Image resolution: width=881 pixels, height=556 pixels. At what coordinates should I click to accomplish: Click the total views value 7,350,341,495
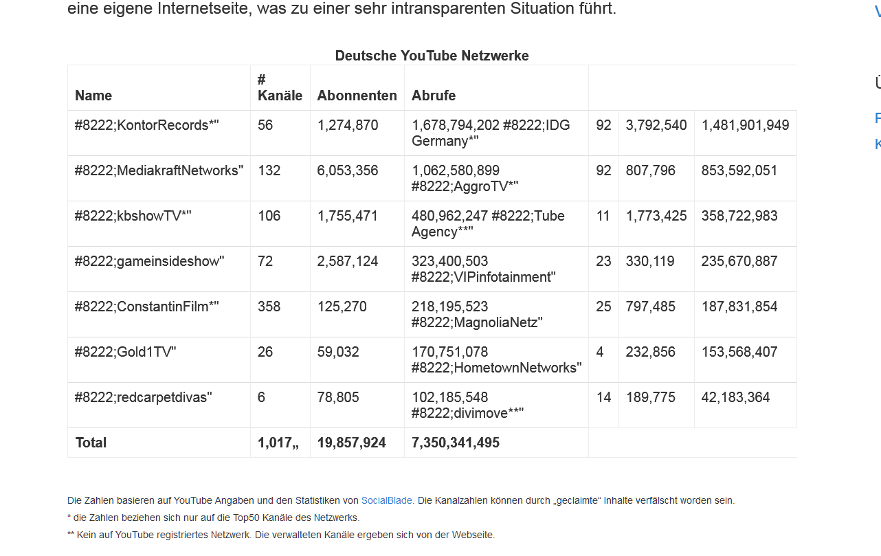455,443
